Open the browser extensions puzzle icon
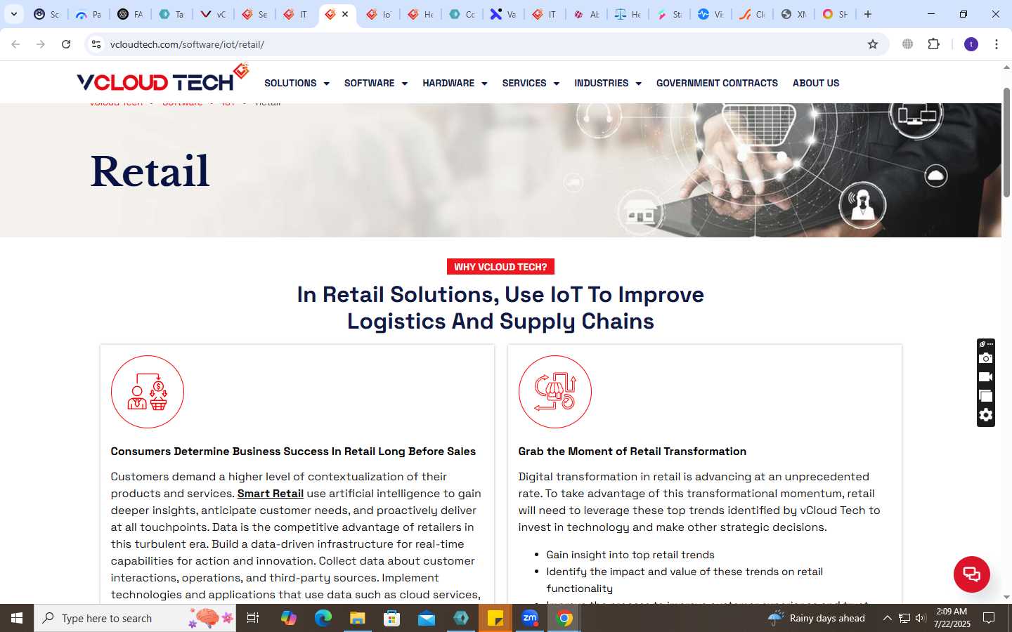Image resolution: width=1012 pixels, height=632 pixels. (933, 44)
